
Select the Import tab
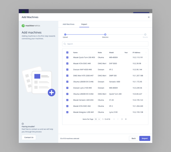point(84,24)
